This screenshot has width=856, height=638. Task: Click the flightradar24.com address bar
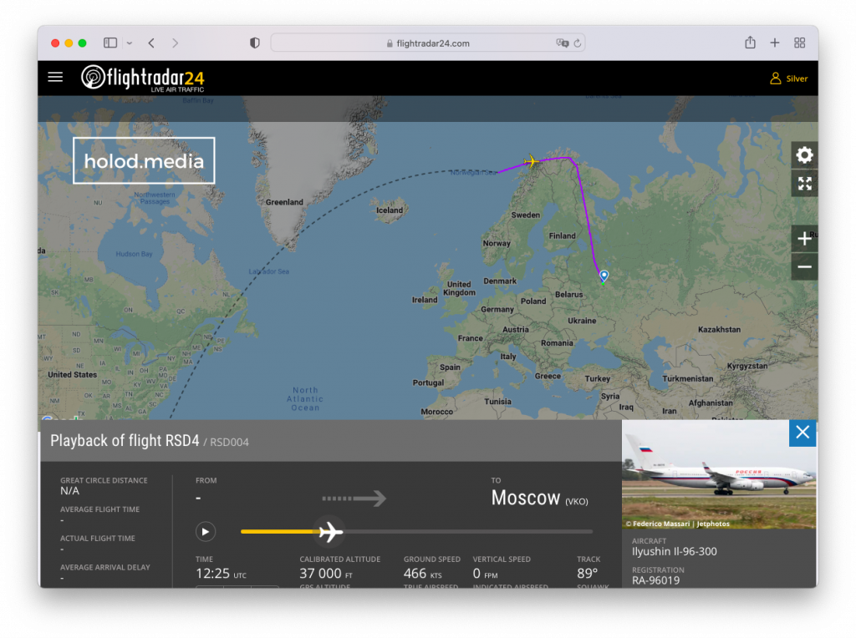427,43
